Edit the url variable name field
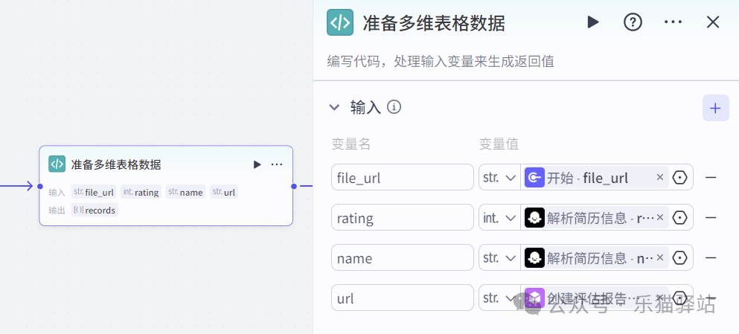The image size is (739, 334). (402, 298)
